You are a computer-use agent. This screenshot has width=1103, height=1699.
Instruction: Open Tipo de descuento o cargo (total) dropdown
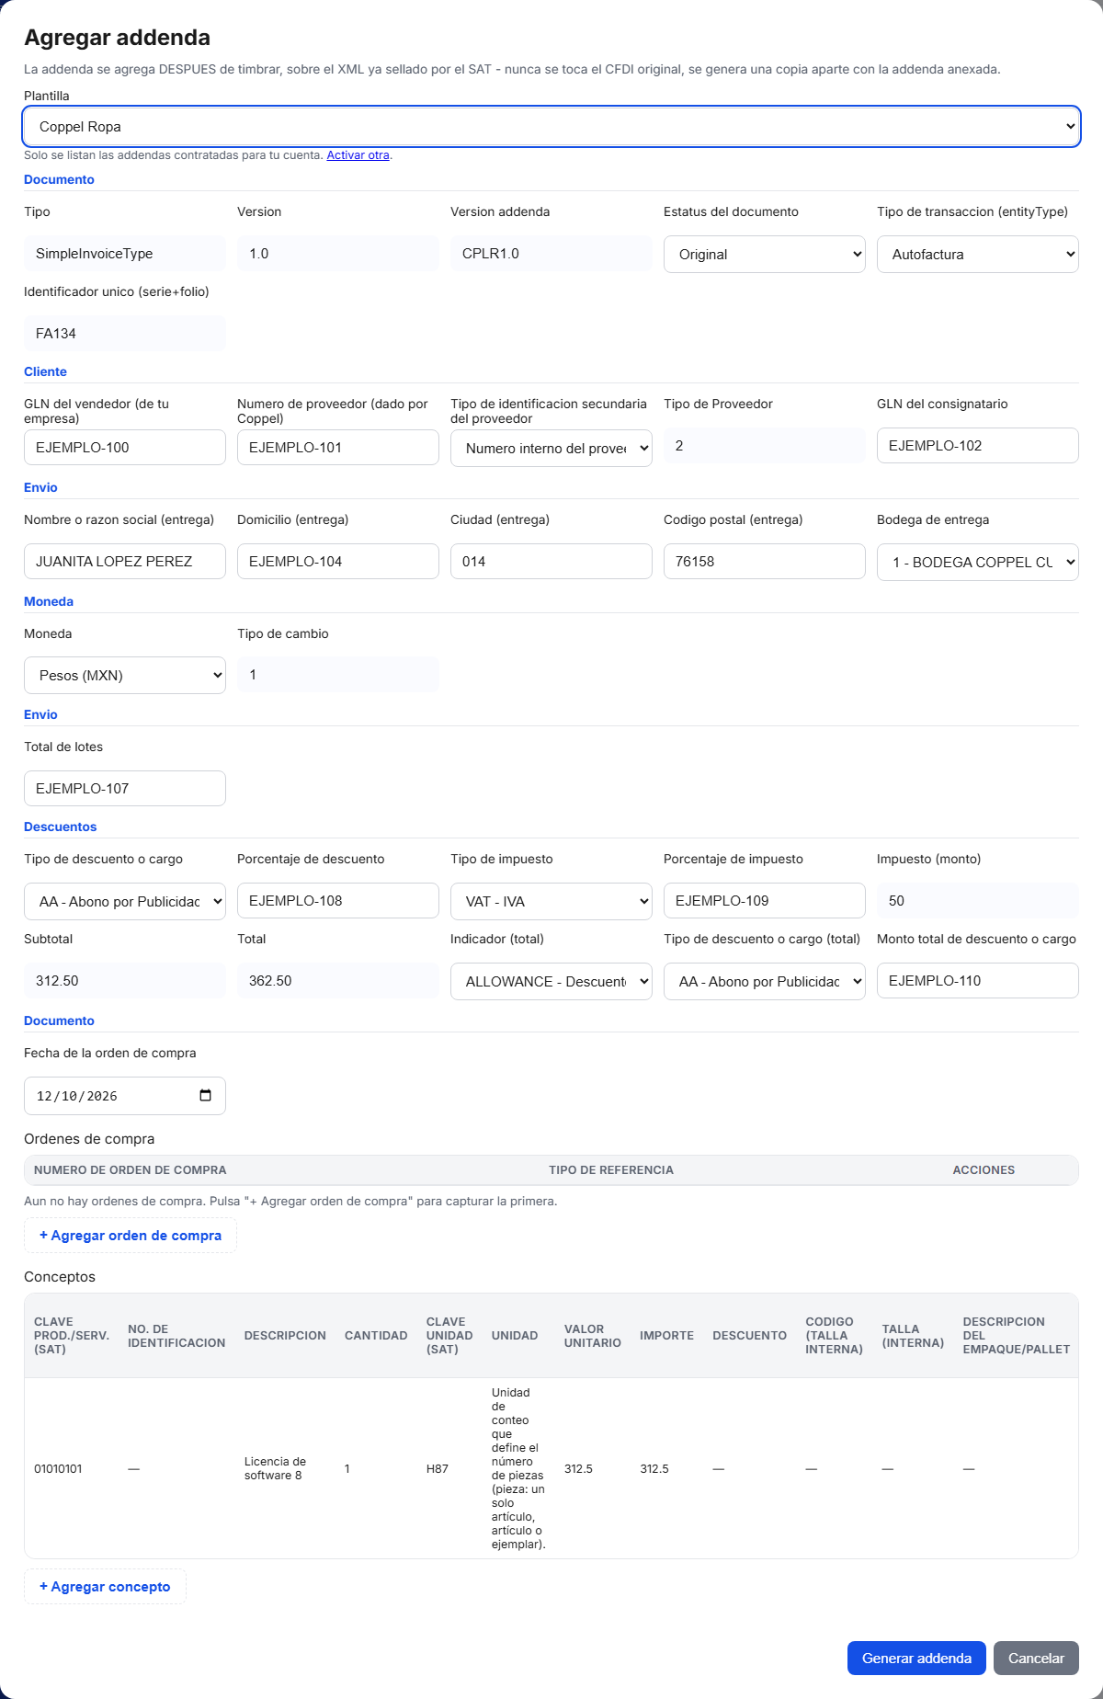tap(765, 982)
